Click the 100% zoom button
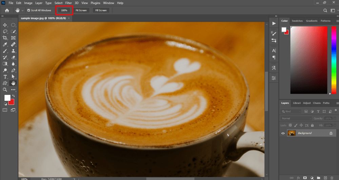Viewport: 339px width, 180px height. click(64, 10)
